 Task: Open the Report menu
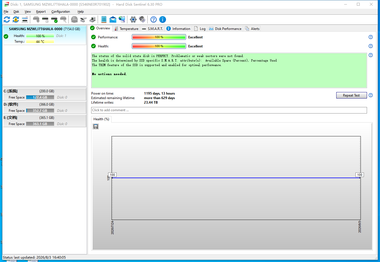(41, 12)
